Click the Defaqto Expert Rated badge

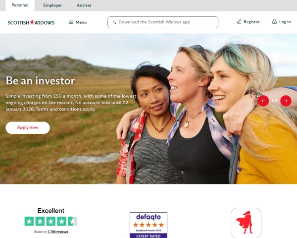click(x=148, y=225)
